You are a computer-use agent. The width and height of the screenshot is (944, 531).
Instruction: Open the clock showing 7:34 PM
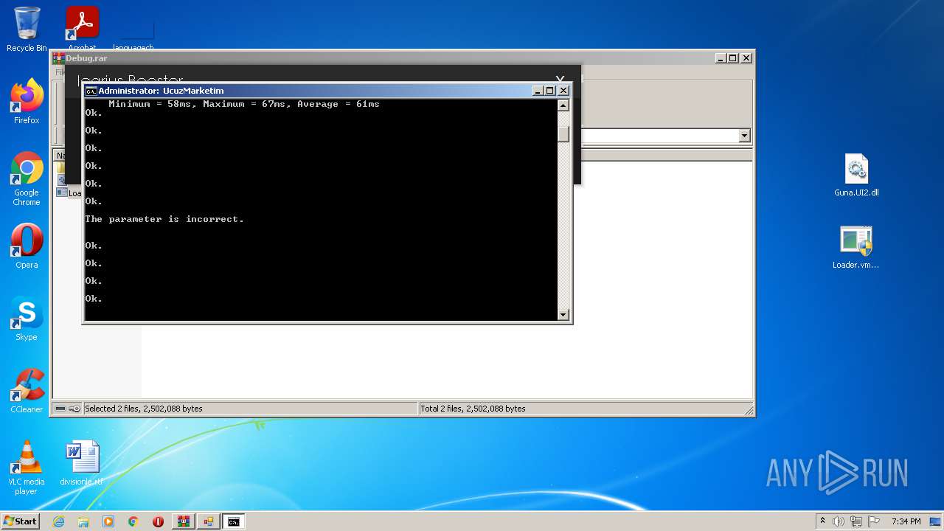(906, 521)
